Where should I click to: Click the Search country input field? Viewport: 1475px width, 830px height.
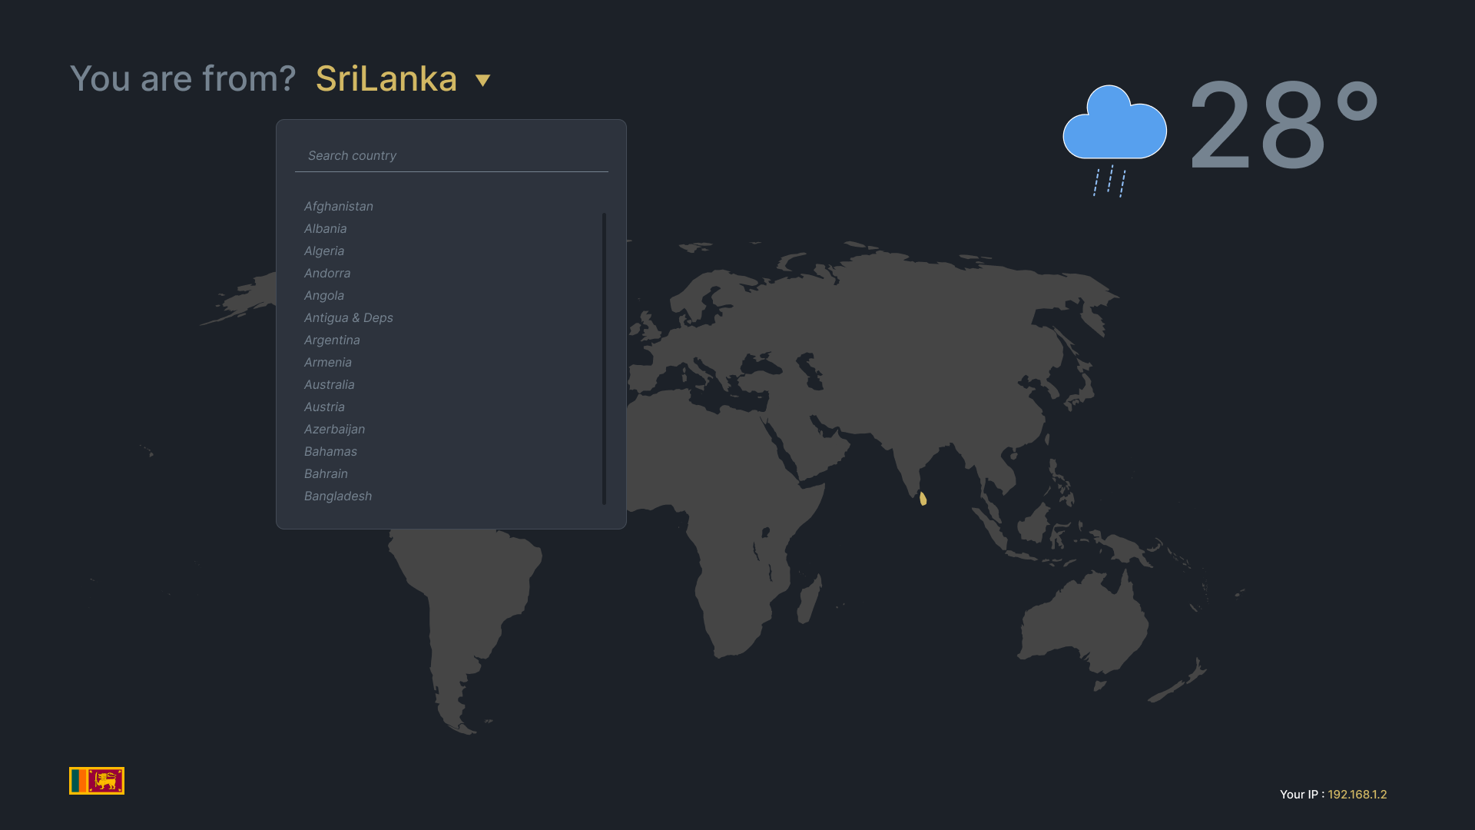451,155
